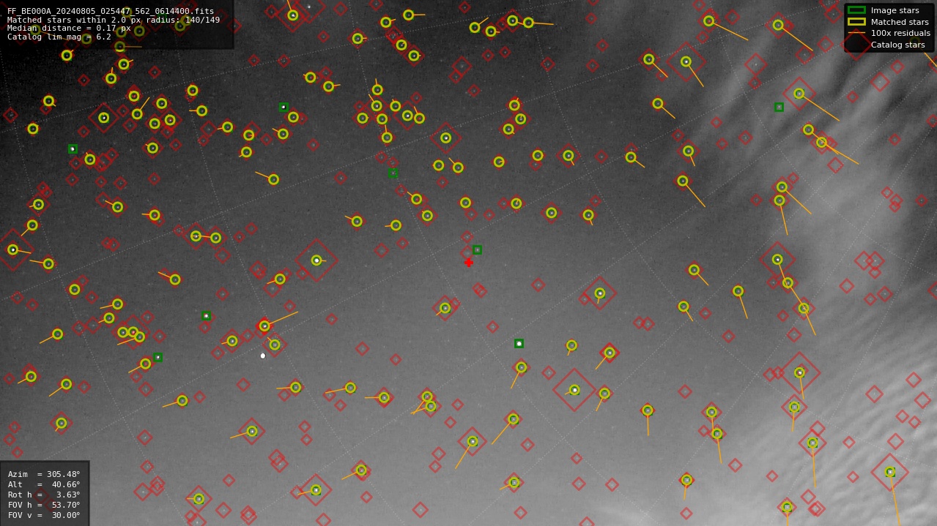Click the orange 100x residuals legend line
This screenshot has width=937, height=526.
click(x=856, y=34)
